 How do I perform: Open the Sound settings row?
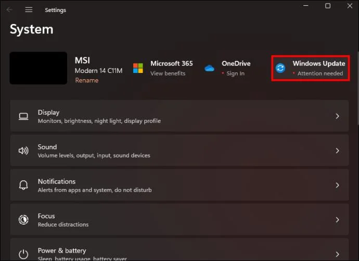pyautogui.click(x=179, y=151)
